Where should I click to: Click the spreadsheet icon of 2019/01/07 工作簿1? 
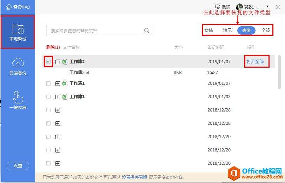(65, 83)
